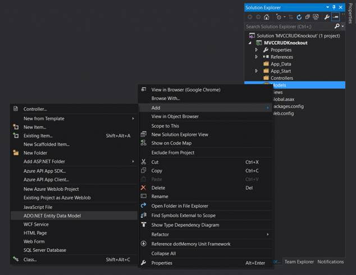Open Properties via the wrench toolbar icon
The image size is (356, 275).
tap(326, 17)
